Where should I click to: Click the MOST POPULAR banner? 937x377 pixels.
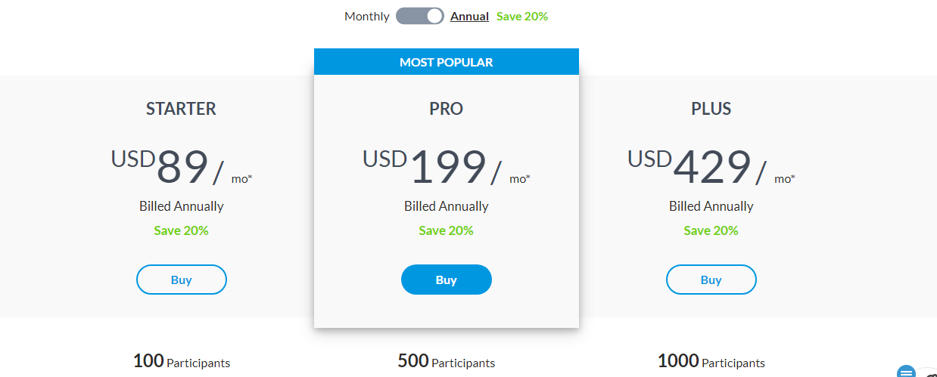click(x=447, y=62)
